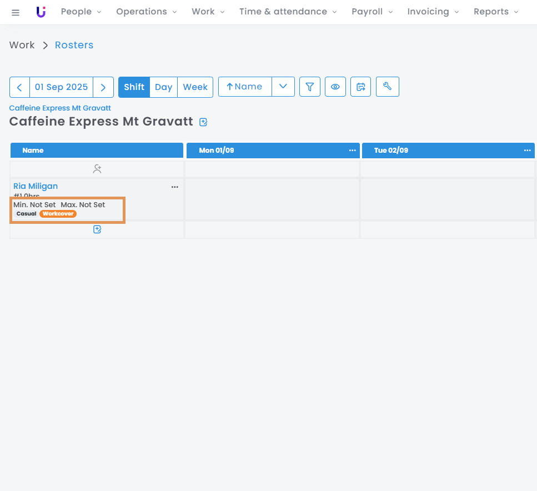537x491 pixels.
Task: Open the roster filter icon
Action: pyautogui.click(x=310, y=87)
